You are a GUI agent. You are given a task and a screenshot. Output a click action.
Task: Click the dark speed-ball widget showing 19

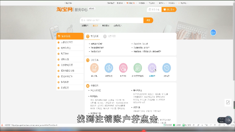point(228,120)
